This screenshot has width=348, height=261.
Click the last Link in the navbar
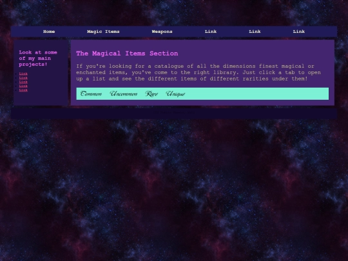[x=299, y=32]
